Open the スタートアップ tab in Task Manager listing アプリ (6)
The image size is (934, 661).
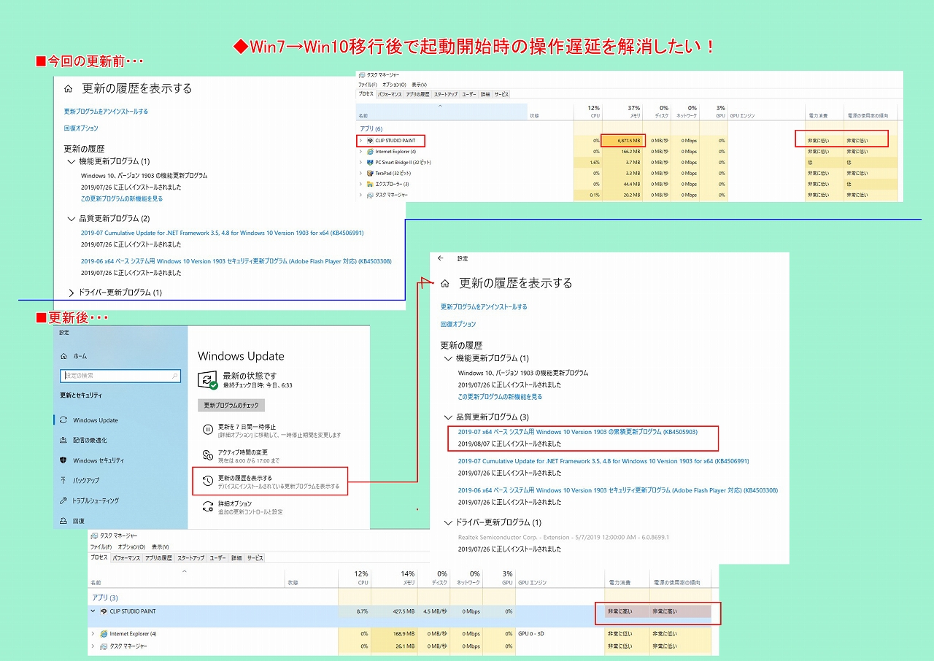click(445, 94)
